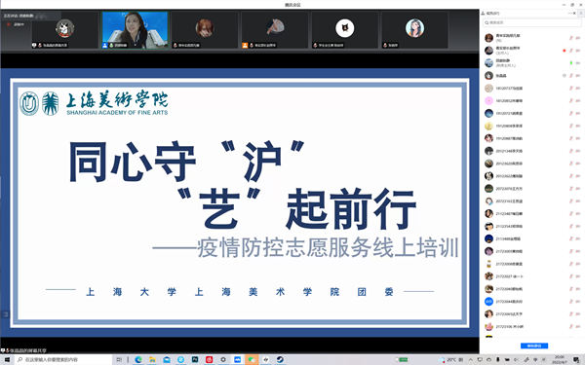Click the orange host badge on video tile
Viewport: 585px width, 365px height.
(245, 45)
